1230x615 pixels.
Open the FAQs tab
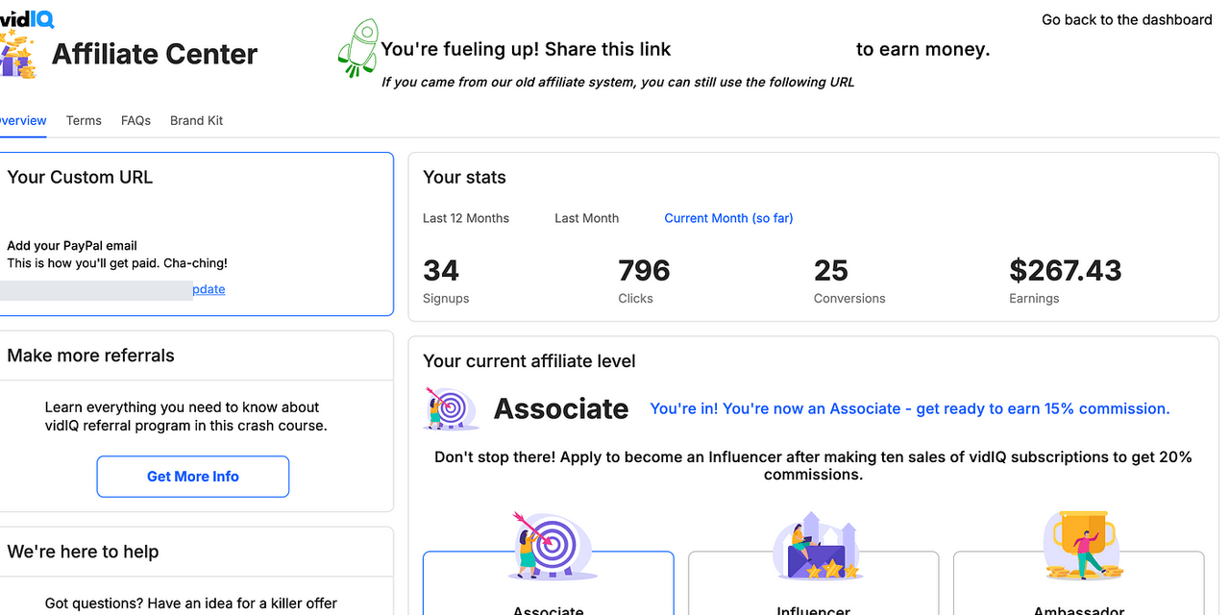135,120
